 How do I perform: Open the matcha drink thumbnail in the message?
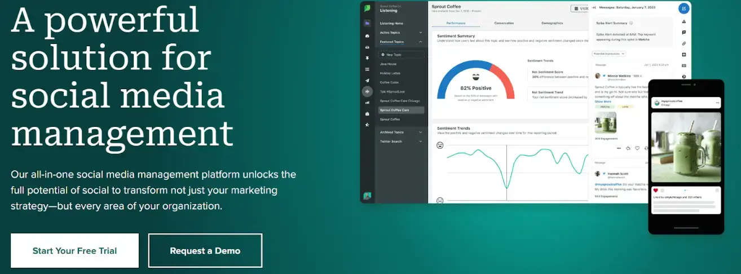click(x=606, y=122)
